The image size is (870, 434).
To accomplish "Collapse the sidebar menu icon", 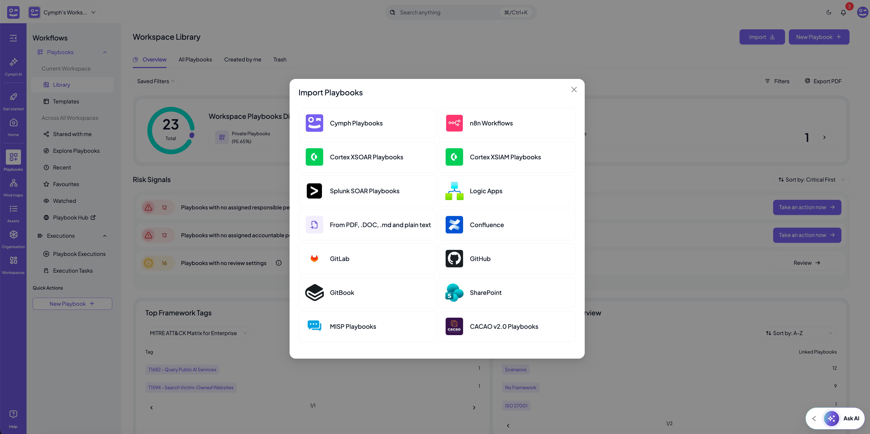I will (x=13, y=38).
